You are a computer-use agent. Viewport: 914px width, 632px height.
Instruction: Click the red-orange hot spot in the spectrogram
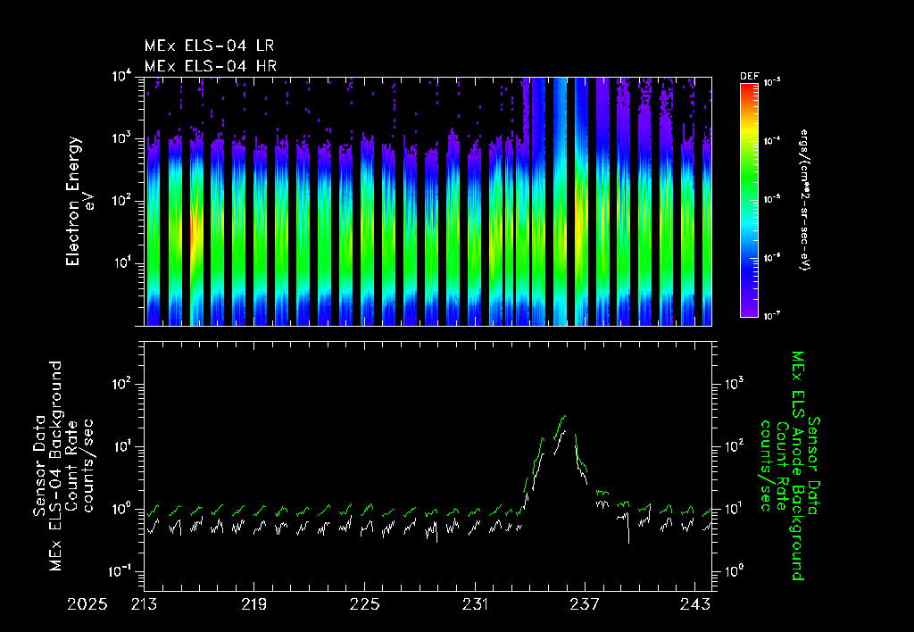pos(195,233)
